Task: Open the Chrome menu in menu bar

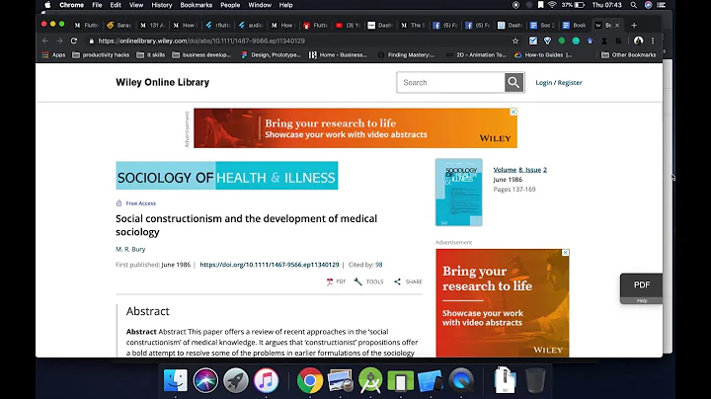Action: (72, 5)
